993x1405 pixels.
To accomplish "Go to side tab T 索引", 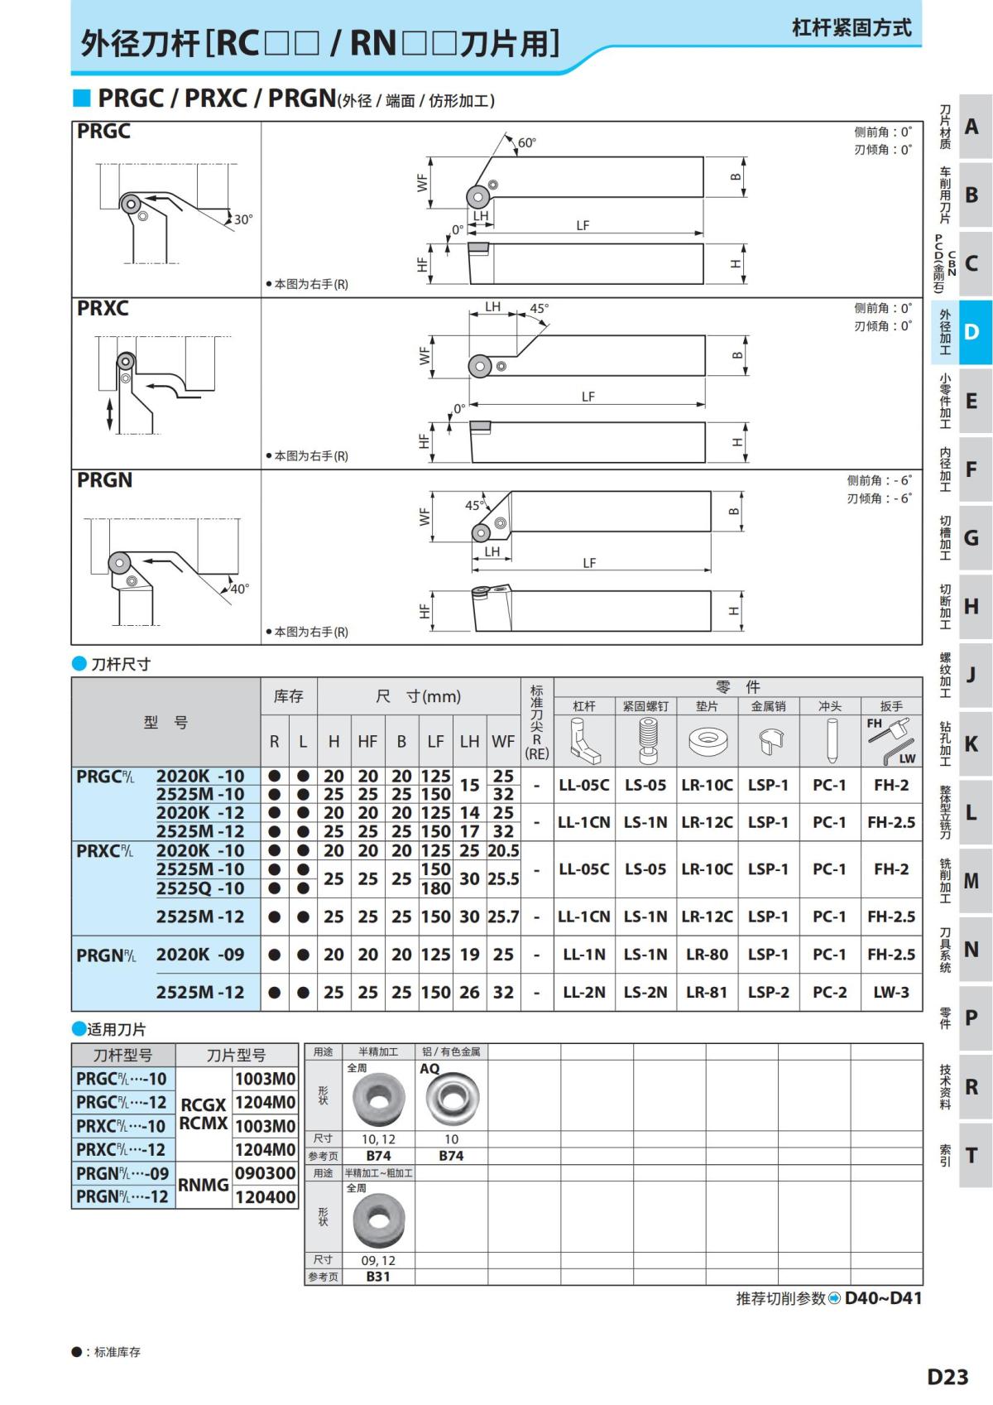I will (x=962, y=1154).
